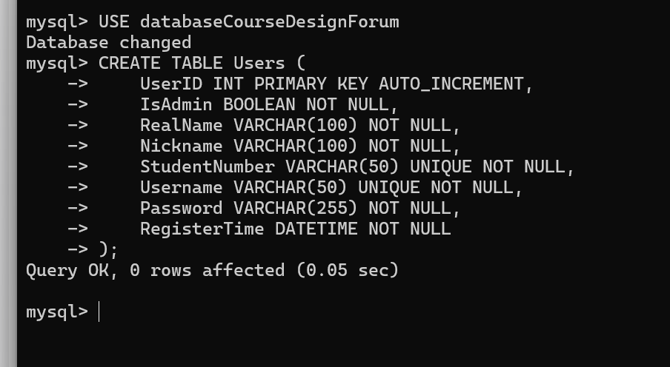Click the gray window edge strip on left
This screenshot has height=367, width=670.
tap(9, 183)
